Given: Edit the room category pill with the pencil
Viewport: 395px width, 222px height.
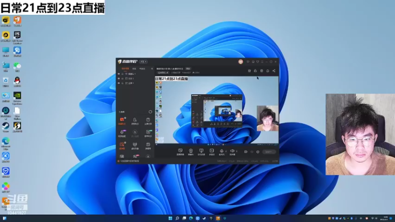Looking at the screenshot, I should (163, 73).
